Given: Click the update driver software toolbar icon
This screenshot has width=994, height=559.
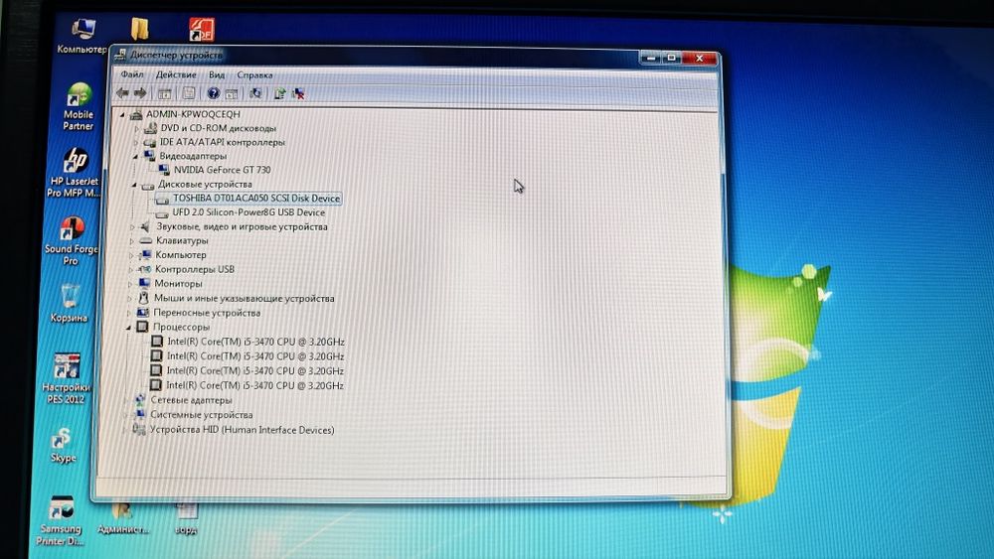Looking at the screenshot, I should click(x=279, y=94).
